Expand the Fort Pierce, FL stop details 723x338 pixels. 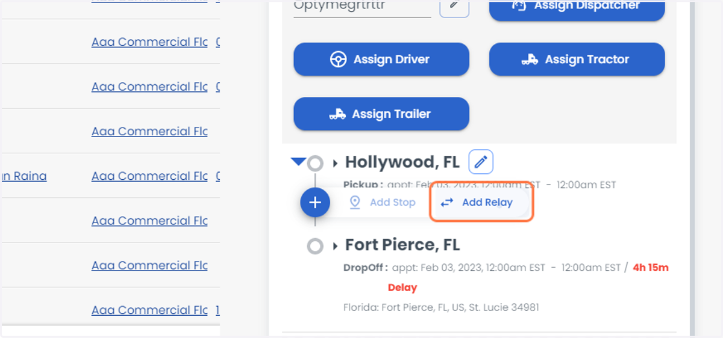pyautogui.click(x=336, y=245)
